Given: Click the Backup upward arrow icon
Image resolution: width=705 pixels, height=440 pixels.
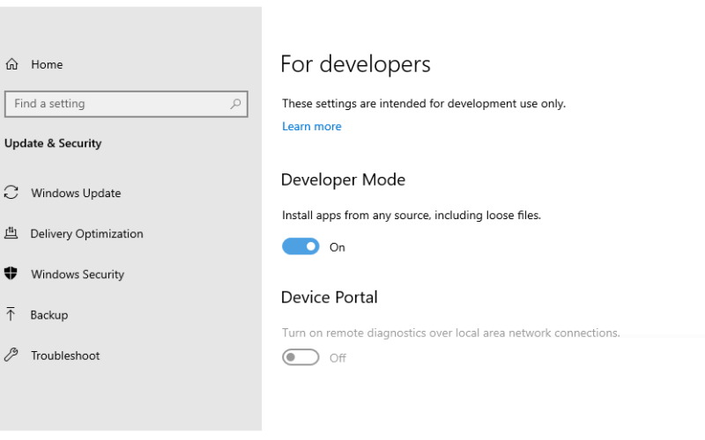Looking at the screenshot, I should (11, 314).
